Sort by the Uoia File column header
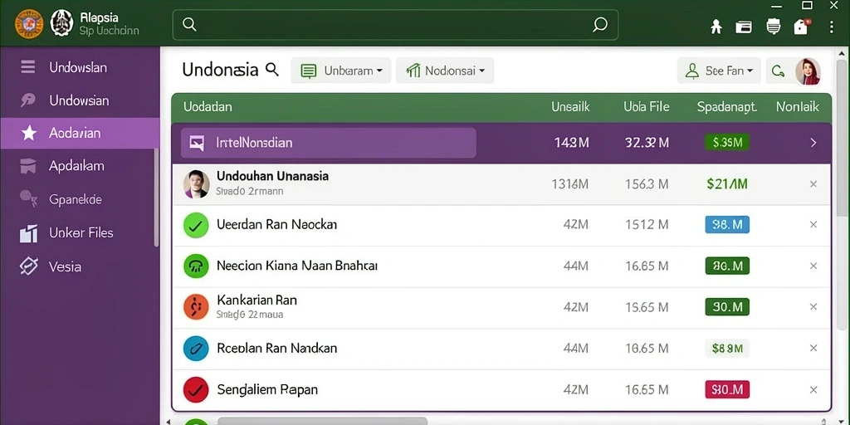Screen dimensions: 850x425 pos(646,107)
